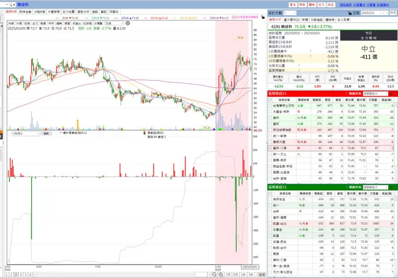398x278 pixels.
Task: Toggle the 融資 overlay button on the chart toolbar
Action: (x=43, y=23)
